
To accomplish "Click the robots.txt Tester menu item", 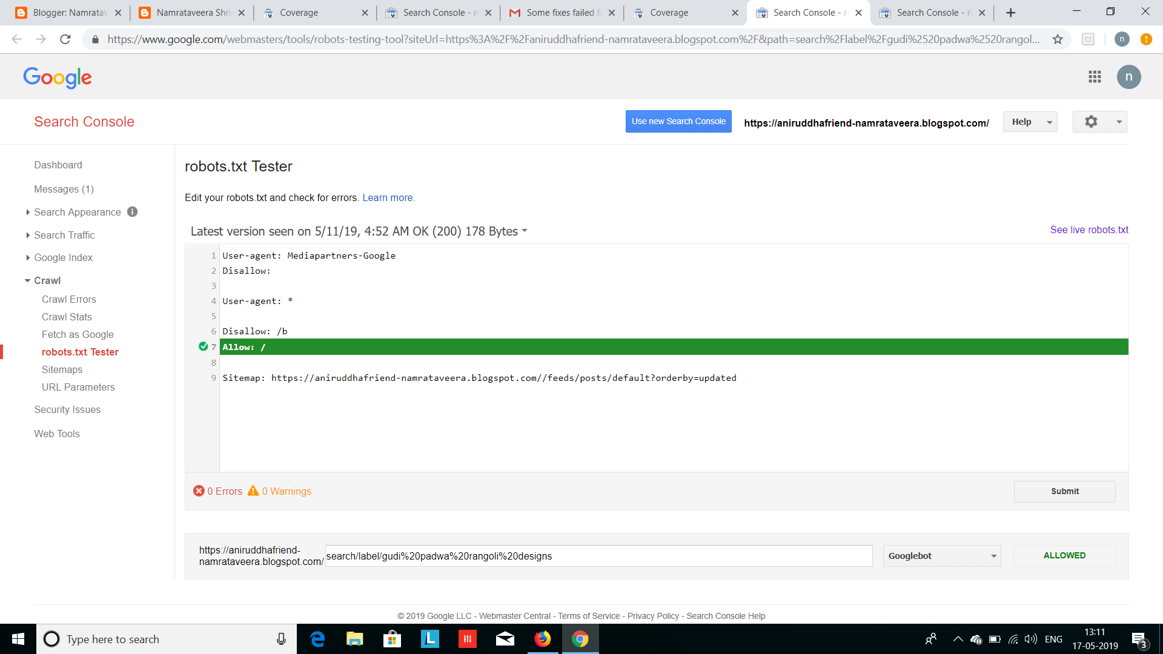I will (80, 351).
